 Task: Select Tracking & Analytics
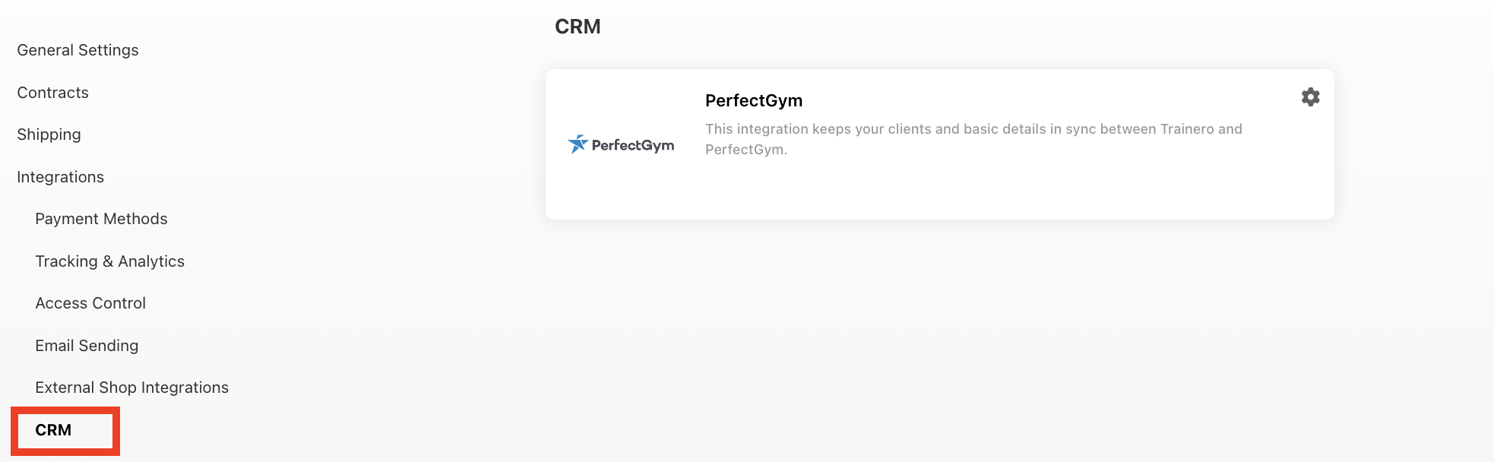109,261
